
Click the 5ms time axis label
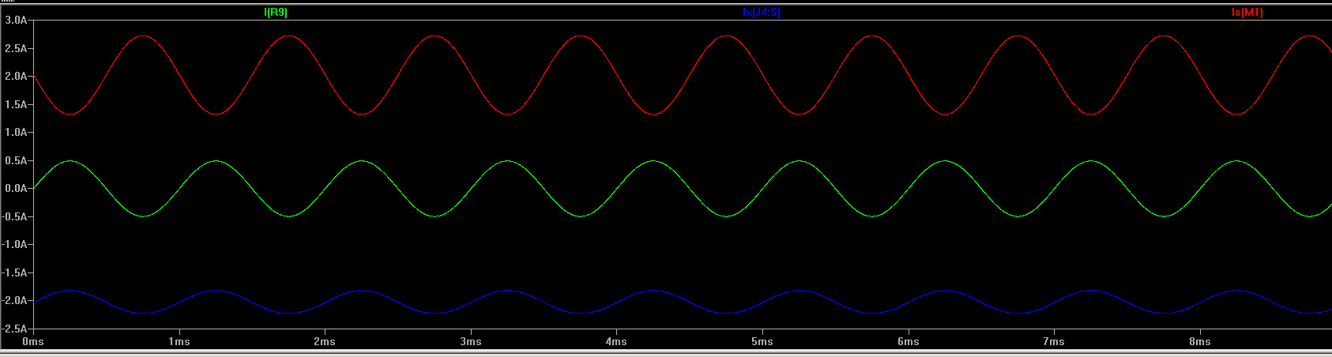[762, 341]
